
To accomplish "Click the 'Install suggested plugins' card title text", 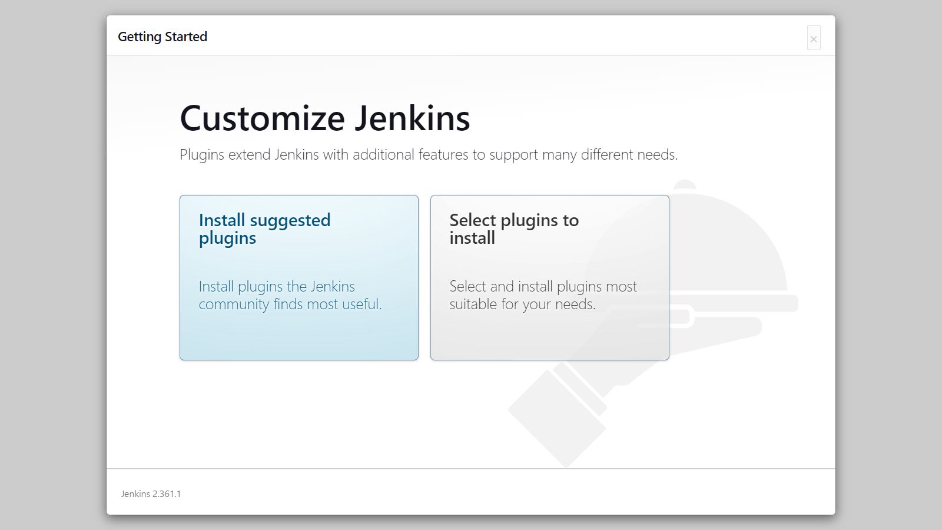I will point(264,228).
